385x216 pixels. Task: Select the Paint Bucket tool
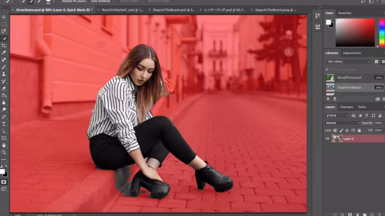coord(4,96)
